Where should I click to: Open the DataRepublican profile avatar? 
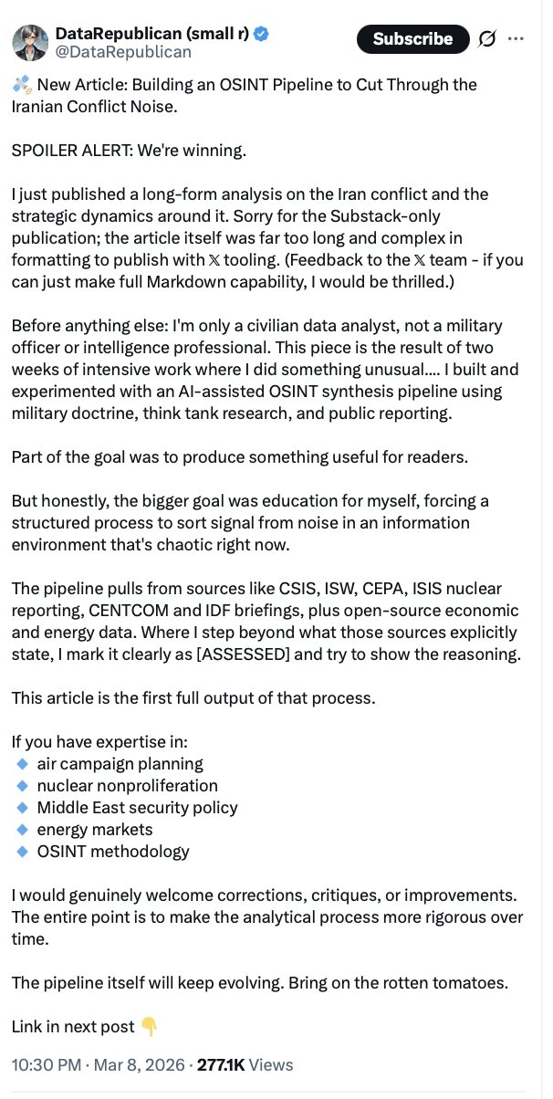point(31,42)
